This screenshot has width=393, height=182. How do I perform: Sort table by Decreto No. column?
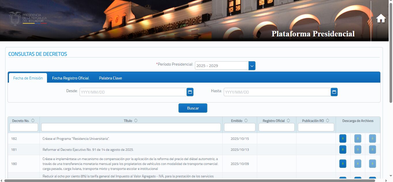(x=33, y=121)
